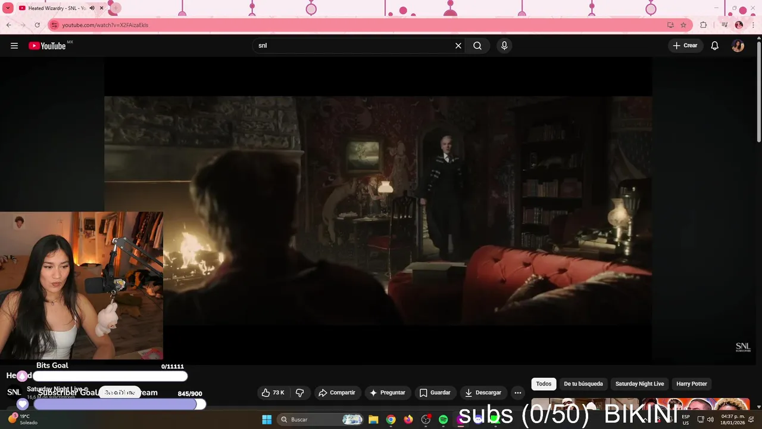View site information icon in address bar
The height and width of the screenshot is (429, 762).
55,25
